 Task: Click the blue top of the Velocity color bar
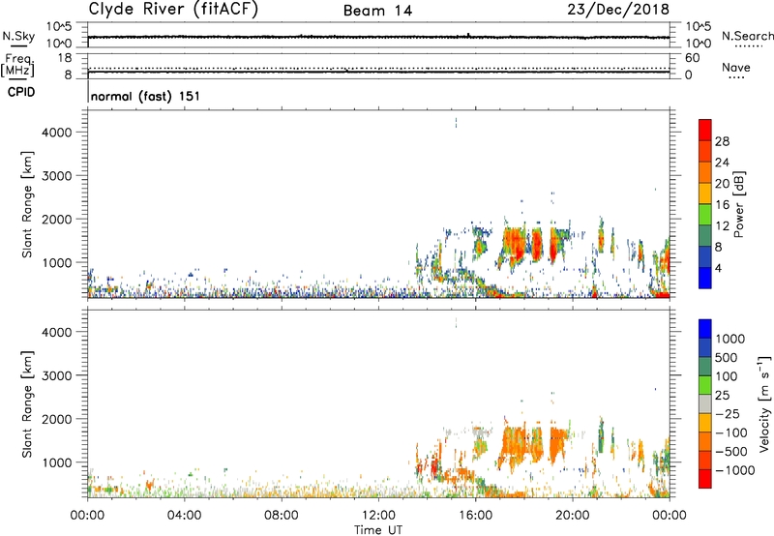tap(705, 329)
